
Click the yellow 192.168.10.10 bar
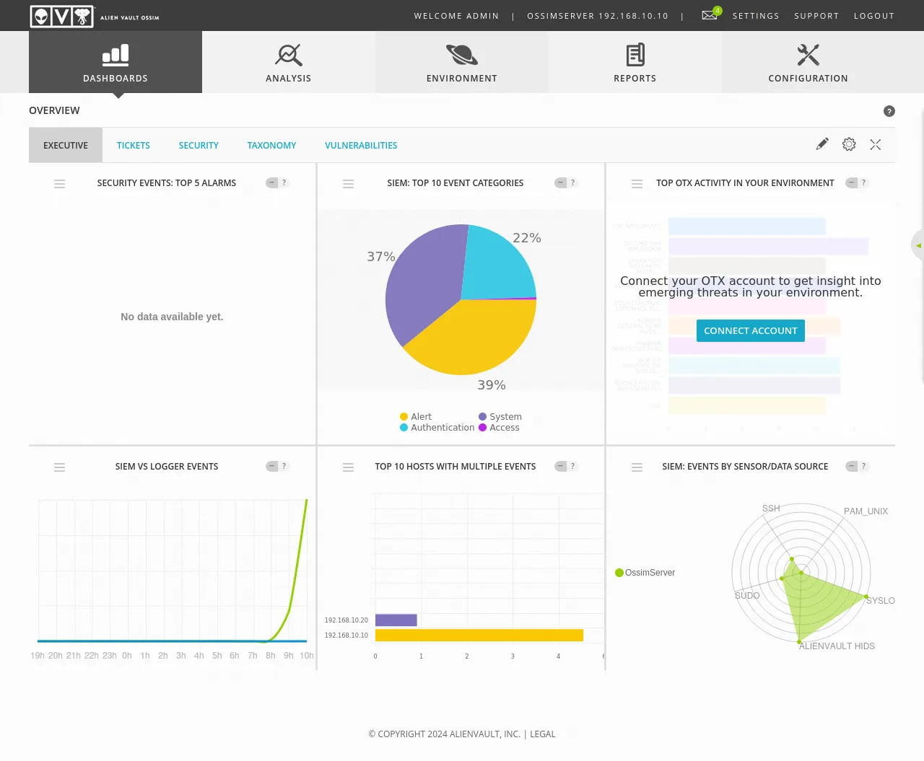coord(479,635)
